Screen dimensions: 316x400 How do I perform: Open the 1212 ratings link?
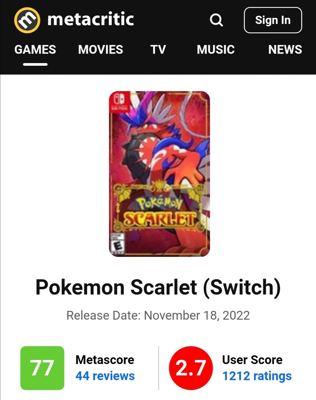tap(257, 376)
